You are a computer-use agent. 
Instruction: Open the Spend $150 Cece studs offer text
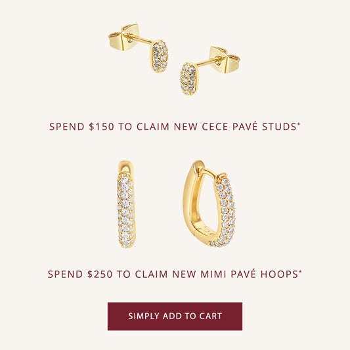175,126
